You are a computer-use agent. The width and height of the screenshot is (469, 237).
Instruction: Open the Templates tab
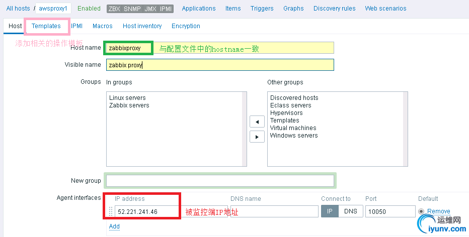[46, 26]
